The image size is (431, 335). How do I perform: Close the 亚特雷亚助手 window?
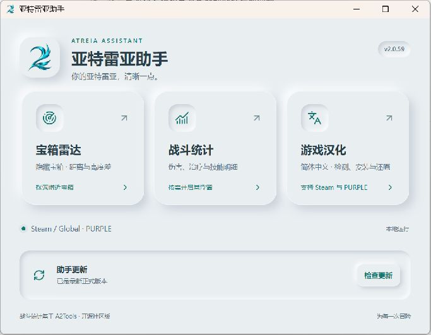[x=415, y=9]
